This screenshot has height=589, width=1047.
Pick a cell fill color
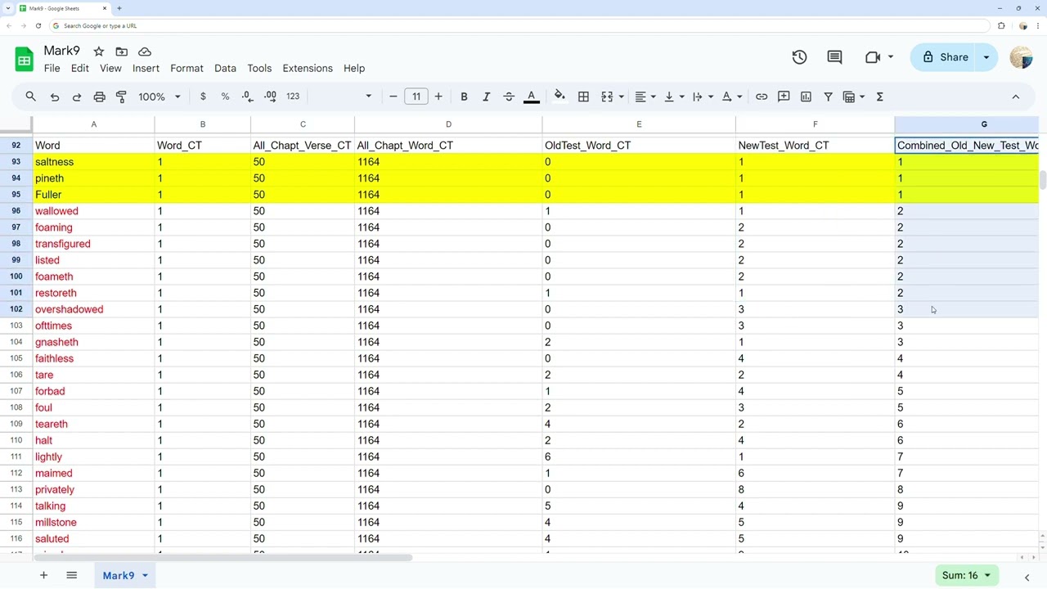coord(559,97)
